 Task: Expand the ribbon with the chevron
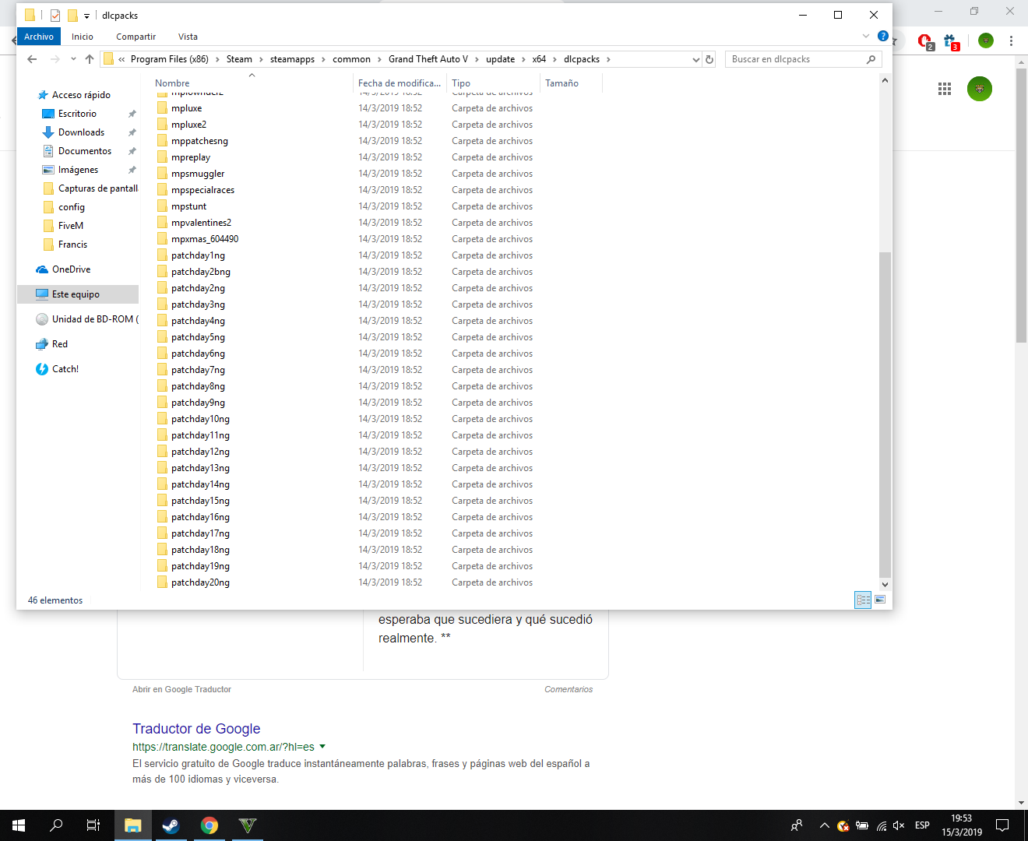point(866,36)
